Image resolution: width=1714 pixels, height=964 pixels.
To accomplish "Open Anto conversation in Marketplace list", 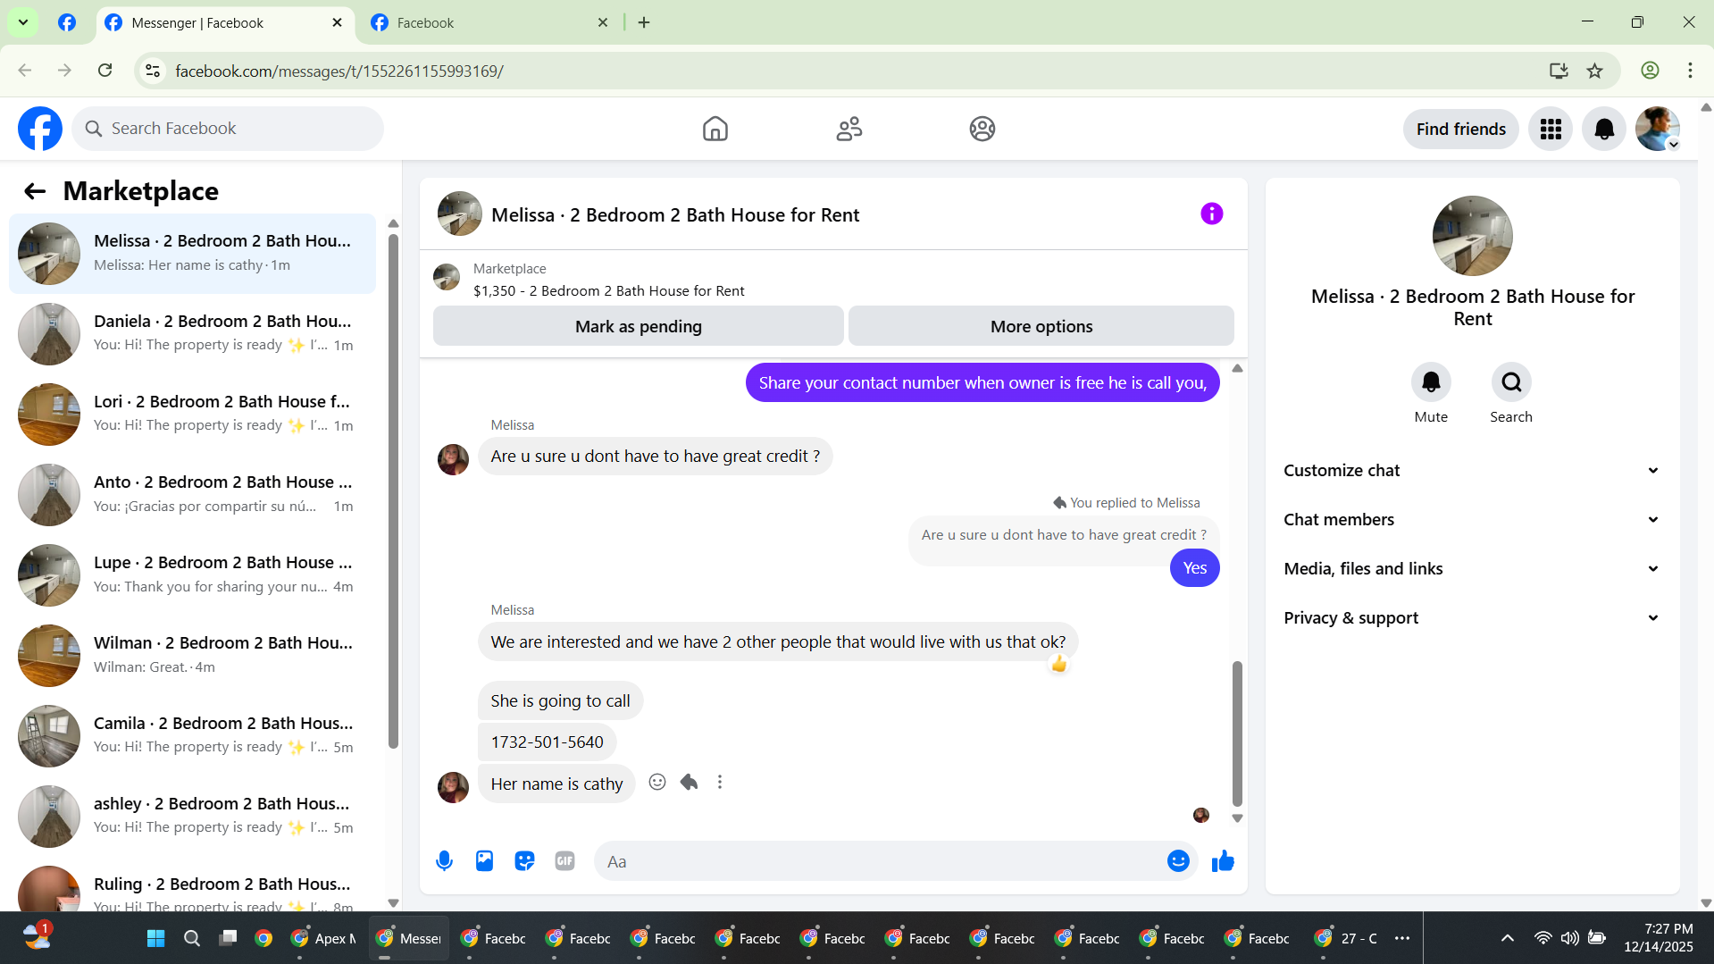I will [x=192, y=494].
